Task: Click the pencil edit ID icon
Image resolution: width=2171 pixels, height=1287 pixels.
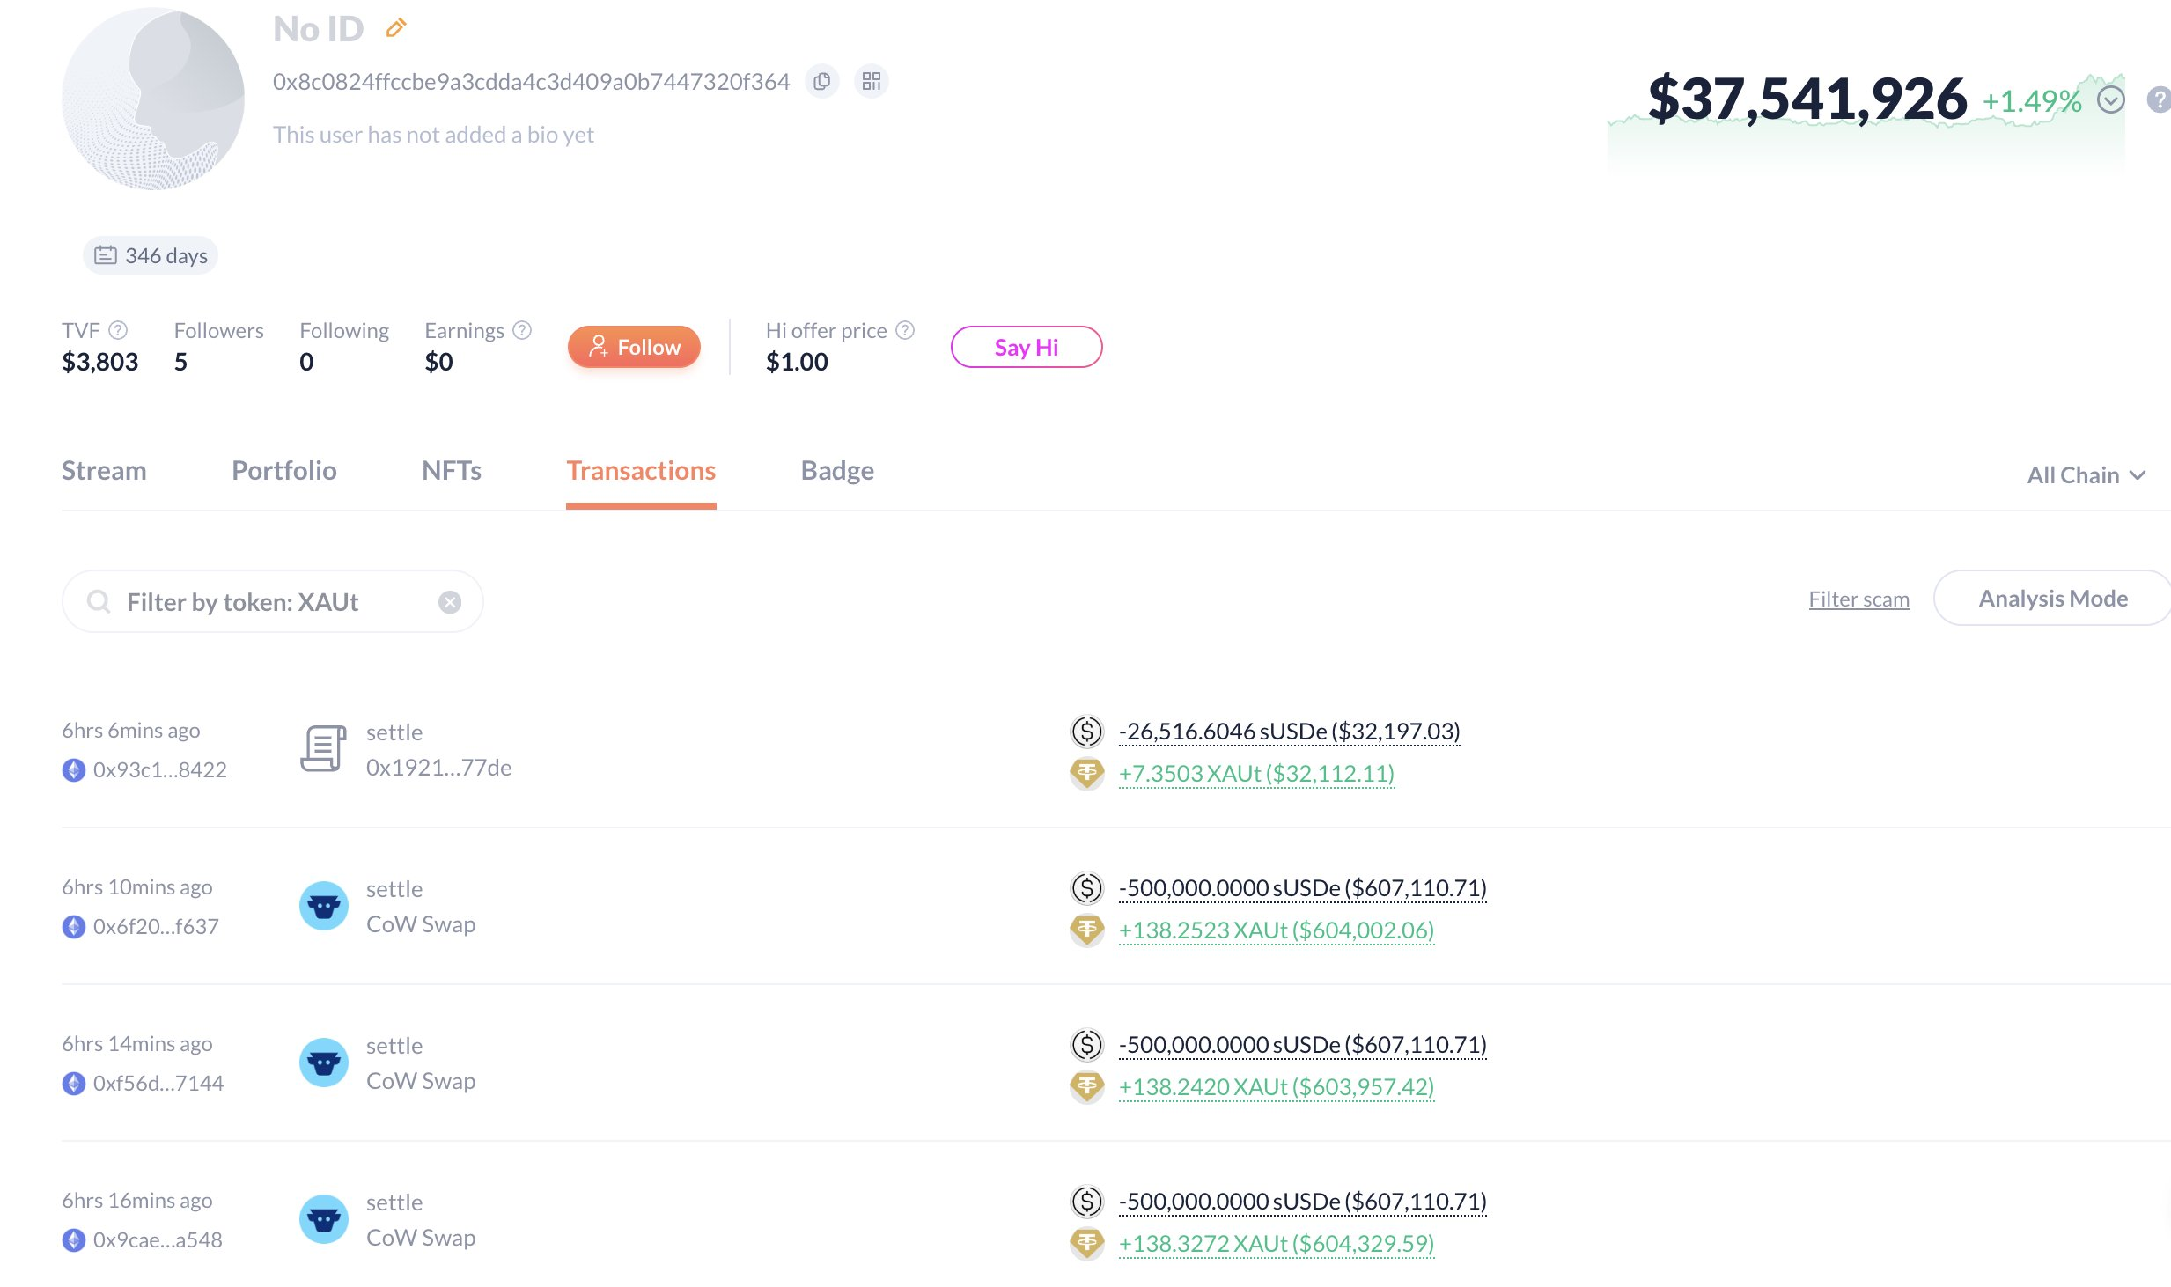Action: click(396, 29)
